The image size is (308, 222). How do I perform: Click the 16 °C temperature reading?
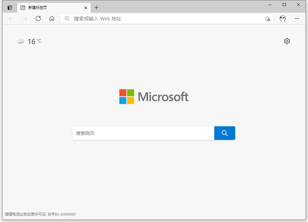click(34, 41)
